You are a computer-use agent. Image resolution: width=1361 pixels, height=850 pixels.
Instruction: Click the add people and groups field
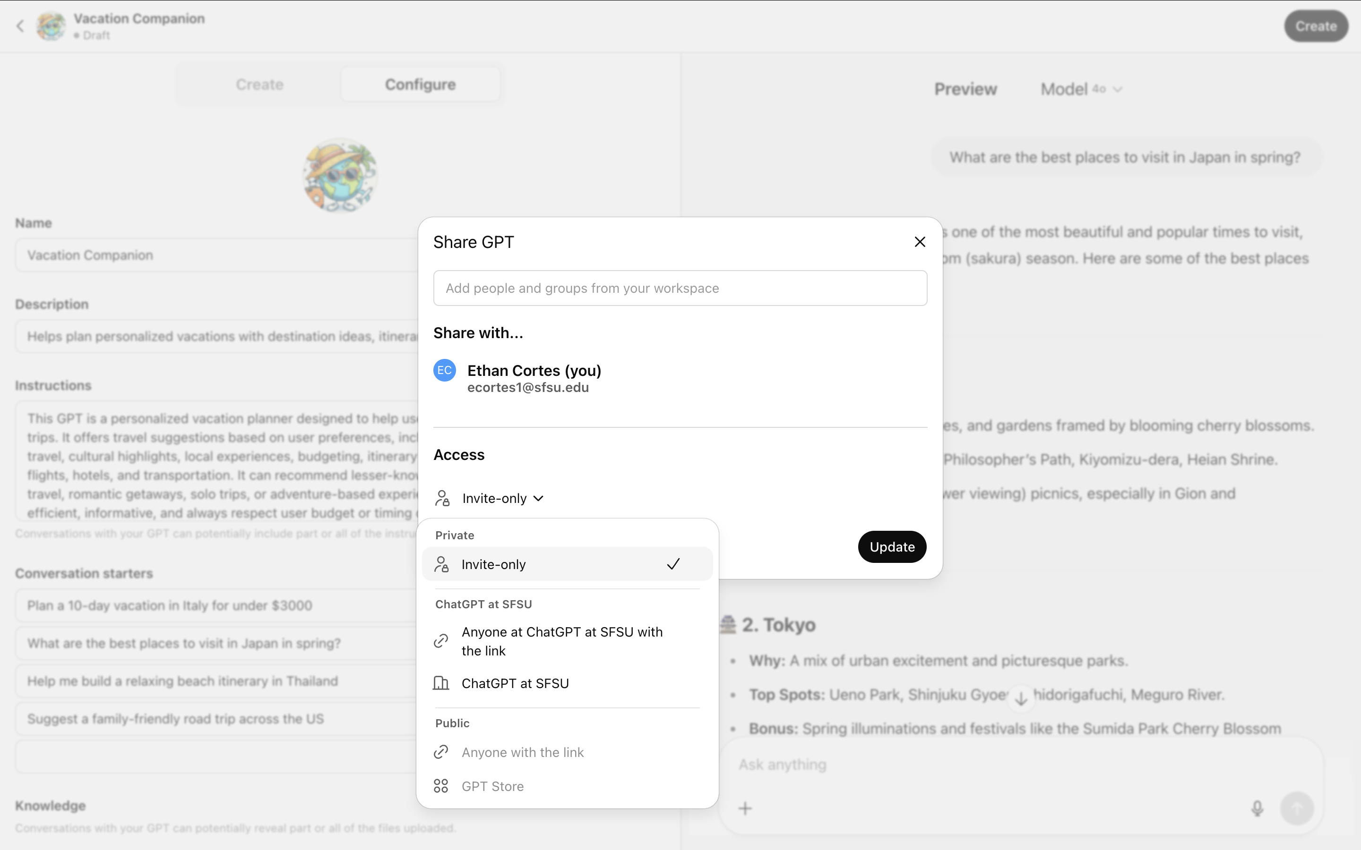click(680, 288)
